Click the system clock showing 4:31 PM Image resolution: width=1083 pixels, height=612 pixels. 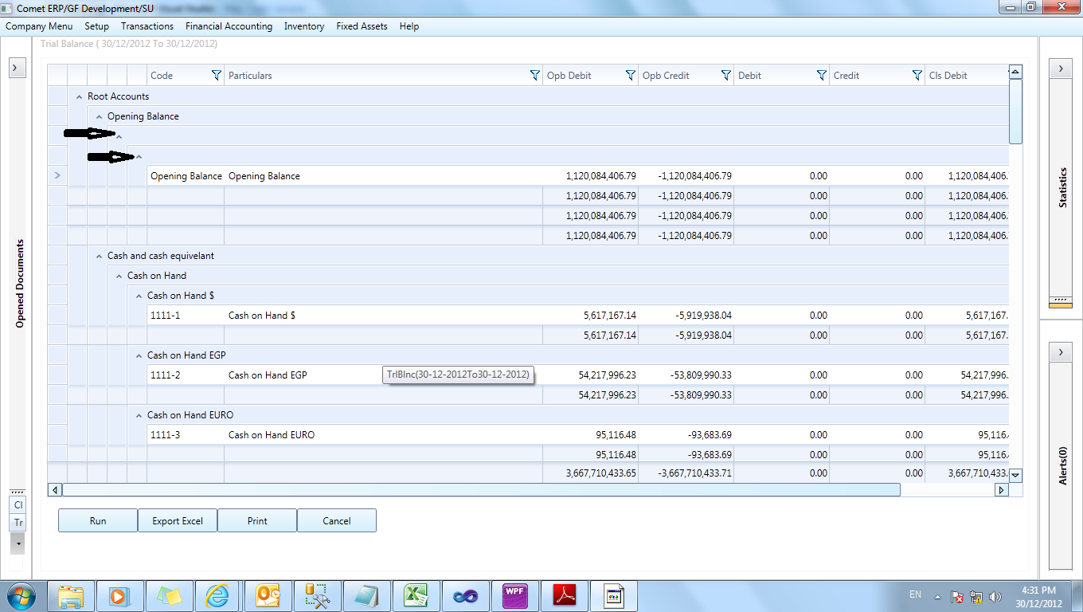click(1038, 596)
